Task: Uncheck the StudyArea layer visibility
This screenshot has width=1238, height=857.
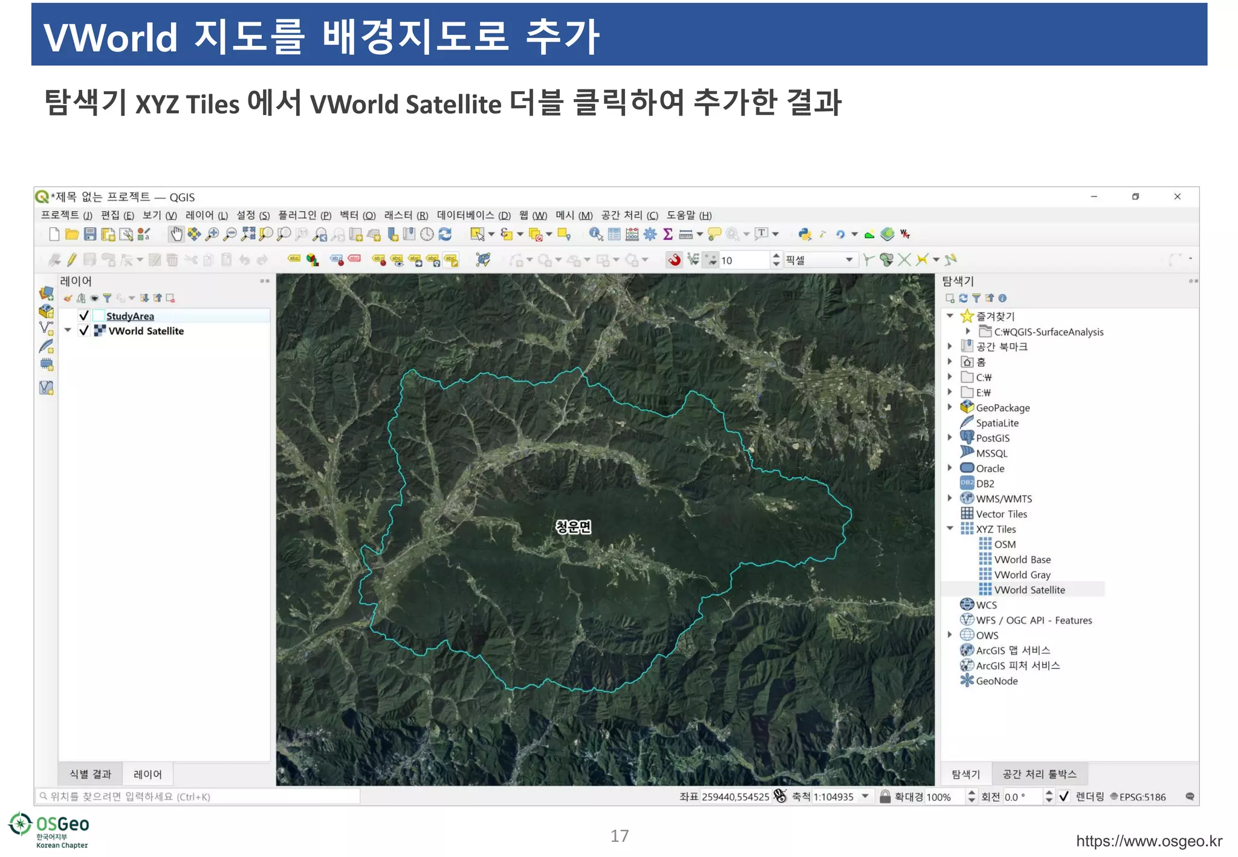Action: (x=84, y=315)
